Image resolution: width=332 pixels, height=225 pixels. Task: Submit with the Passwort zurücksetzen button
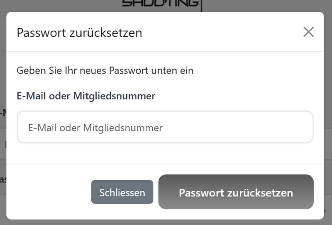pyautogui.click(x=236, y=193)
